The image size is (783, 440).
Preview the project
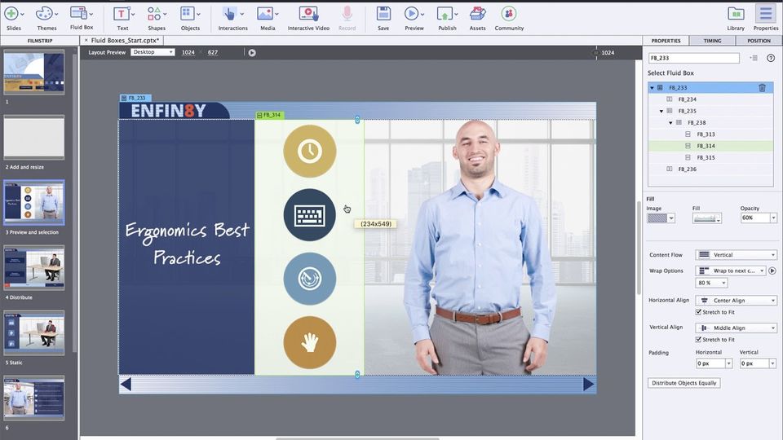click(x=414, y=18)
